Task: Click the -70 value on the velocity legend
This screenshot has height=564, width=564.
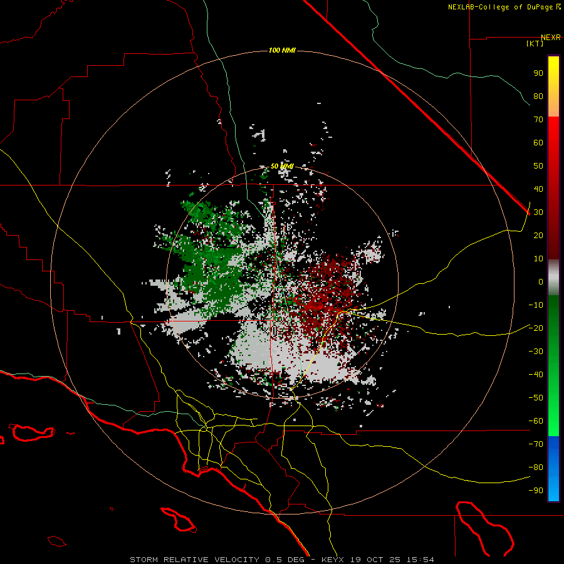Action: tap(536, 444)
